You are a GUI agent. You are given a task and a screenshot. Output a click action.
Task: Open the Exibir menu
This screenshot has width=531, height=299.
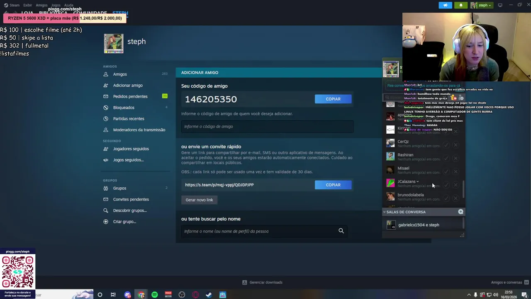click(27, 5)
